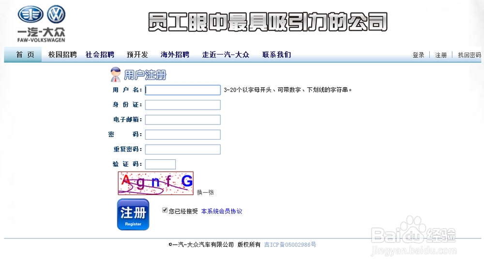Screen dimensions: 484x267
Task: Click the 注册 link in top bar
Action: [x=441, y=55]
